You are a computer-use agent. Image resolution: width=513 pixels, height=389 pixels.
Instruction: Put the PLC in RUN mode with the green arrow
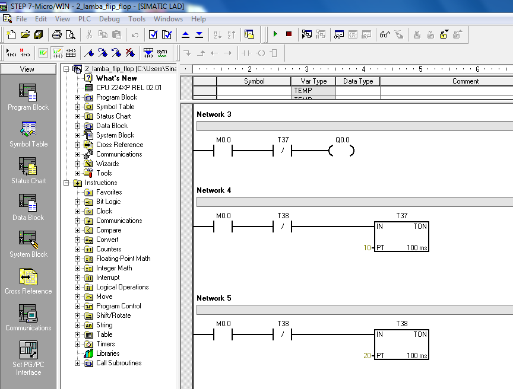(x=275, y=34)
